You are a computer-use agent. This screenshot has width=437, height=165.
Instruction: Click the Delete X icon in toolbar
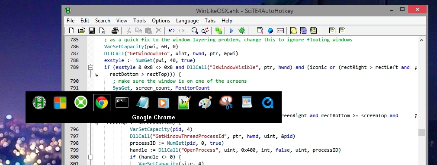[x=158, y=31]
